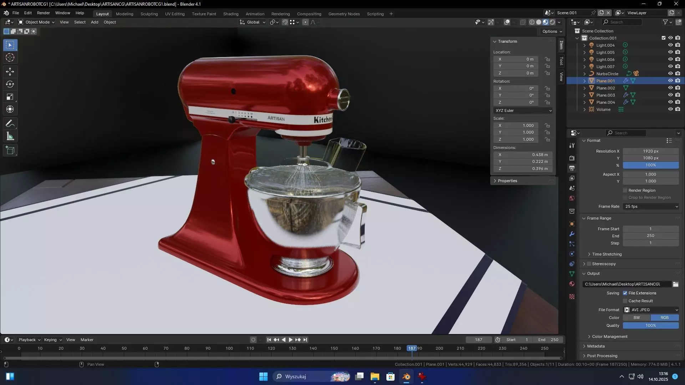Select the Select Box tool
The height and width of the screenshot is (385, 685).
[10, 45]
